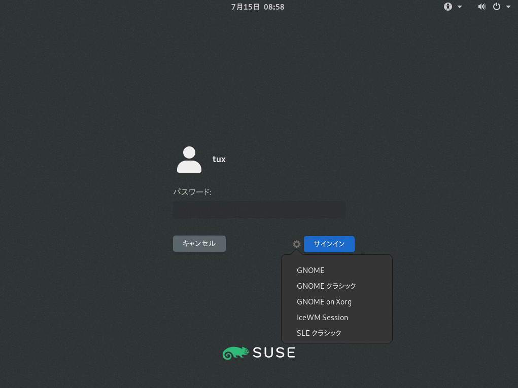This screenshot has width=518, height=388.
Task: Select the GNOME session
Action: (x=337, y=270)
